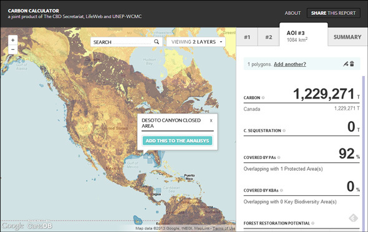The width and height of the screenshot is (368, 232).
Task: Open info icon next to CARBON
Action: (263, 97)
